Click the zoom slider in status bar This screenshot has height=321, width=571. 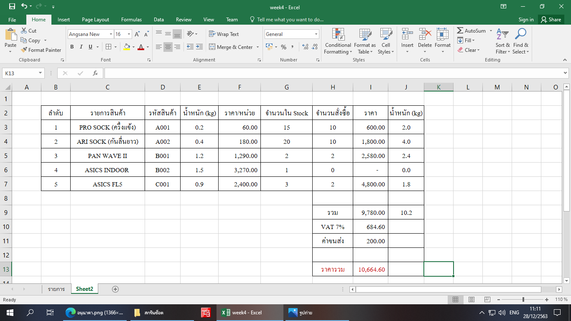(x=523, y=300)
